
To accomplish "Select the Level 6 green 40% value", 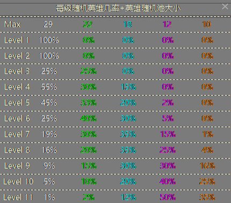I will [x=89, y=118].
